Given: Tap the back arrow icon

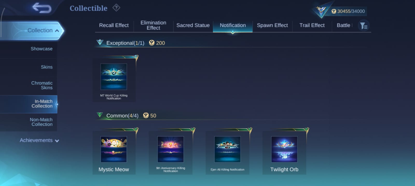Looking at the screenshot, I should [x=42, y=8].
